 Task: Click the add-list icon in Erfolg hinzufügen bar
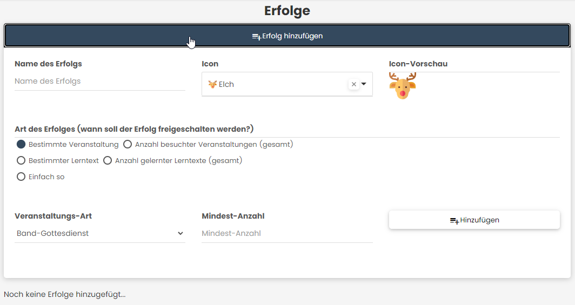point(256,36)
